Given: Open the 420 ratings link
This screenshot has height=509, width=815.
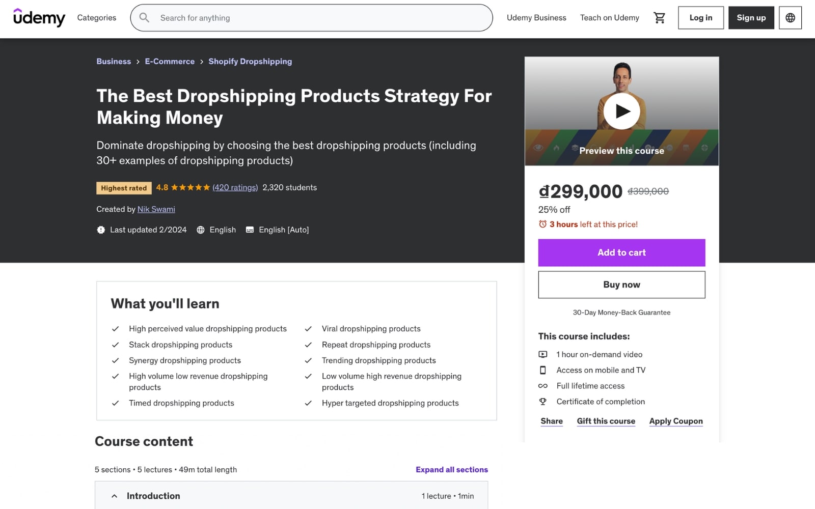Looking at the screenshot, I should pos(235,187).
